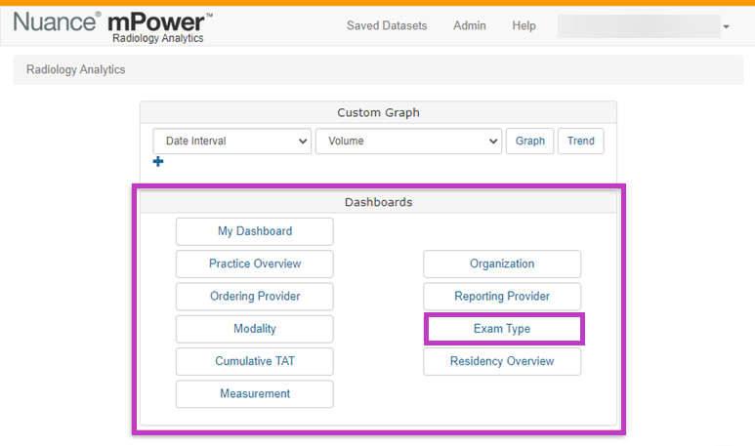Viewport: 755px width, 446px height.
Task: Click the blurred user name field
Action: point(639,26)
